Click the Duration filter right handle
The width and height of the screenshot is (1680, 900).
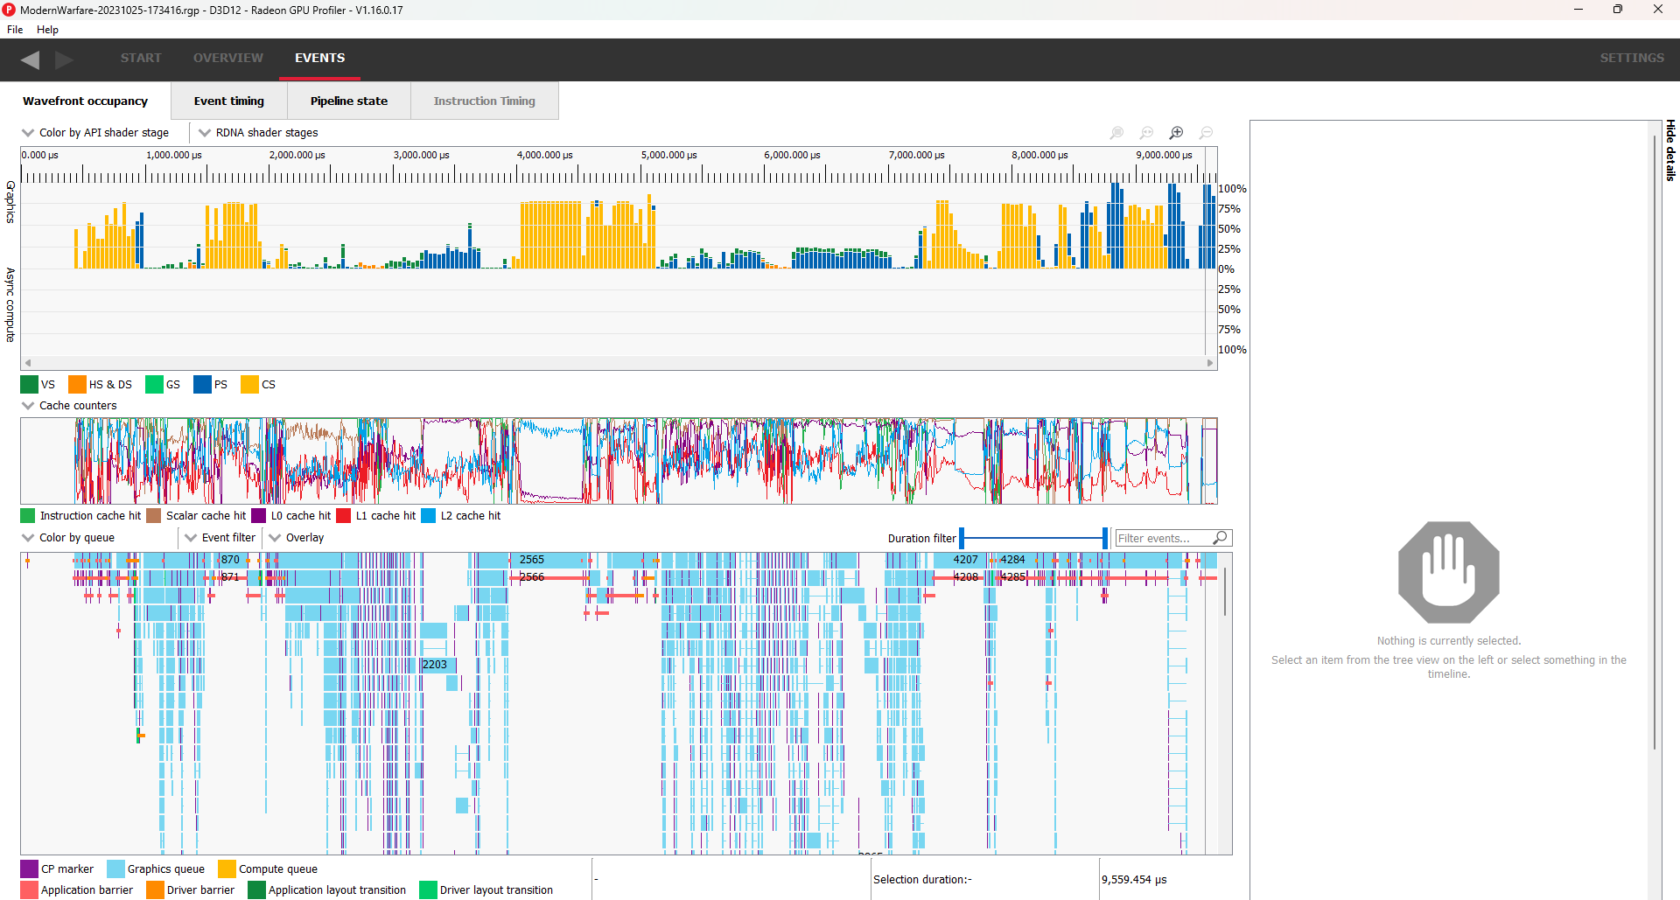(1105, 538)
